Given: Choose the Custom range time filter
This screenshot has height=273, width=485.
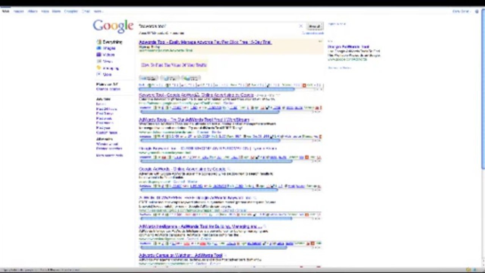Looking at the screenshot, I should [x=107, y=133].
